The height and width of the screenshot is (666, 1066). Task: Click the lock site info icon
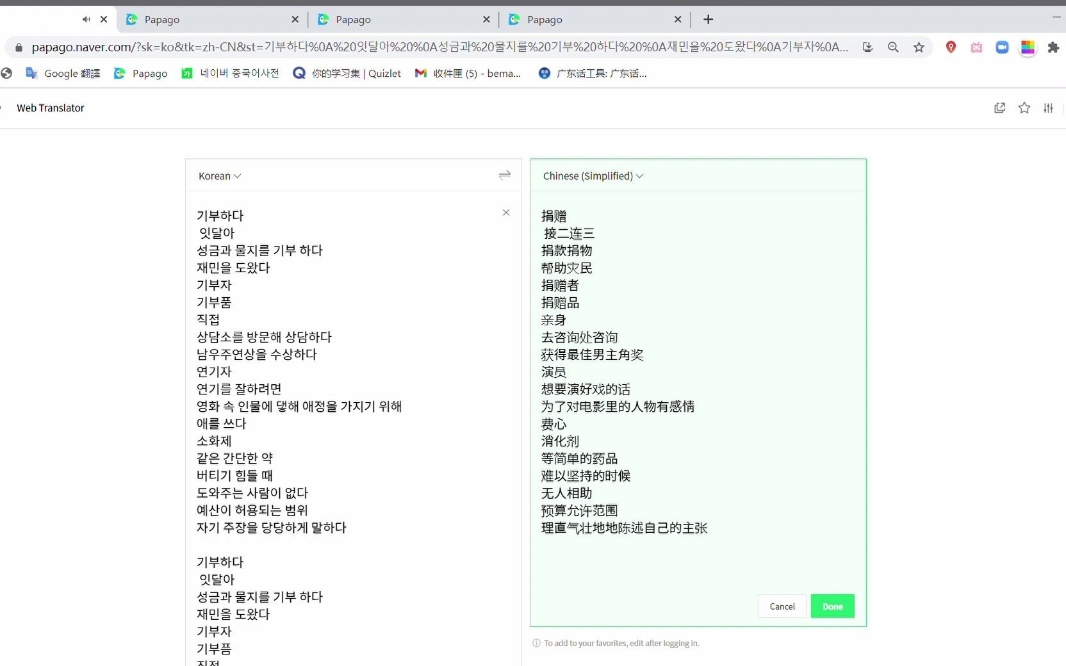coord(19,47)
